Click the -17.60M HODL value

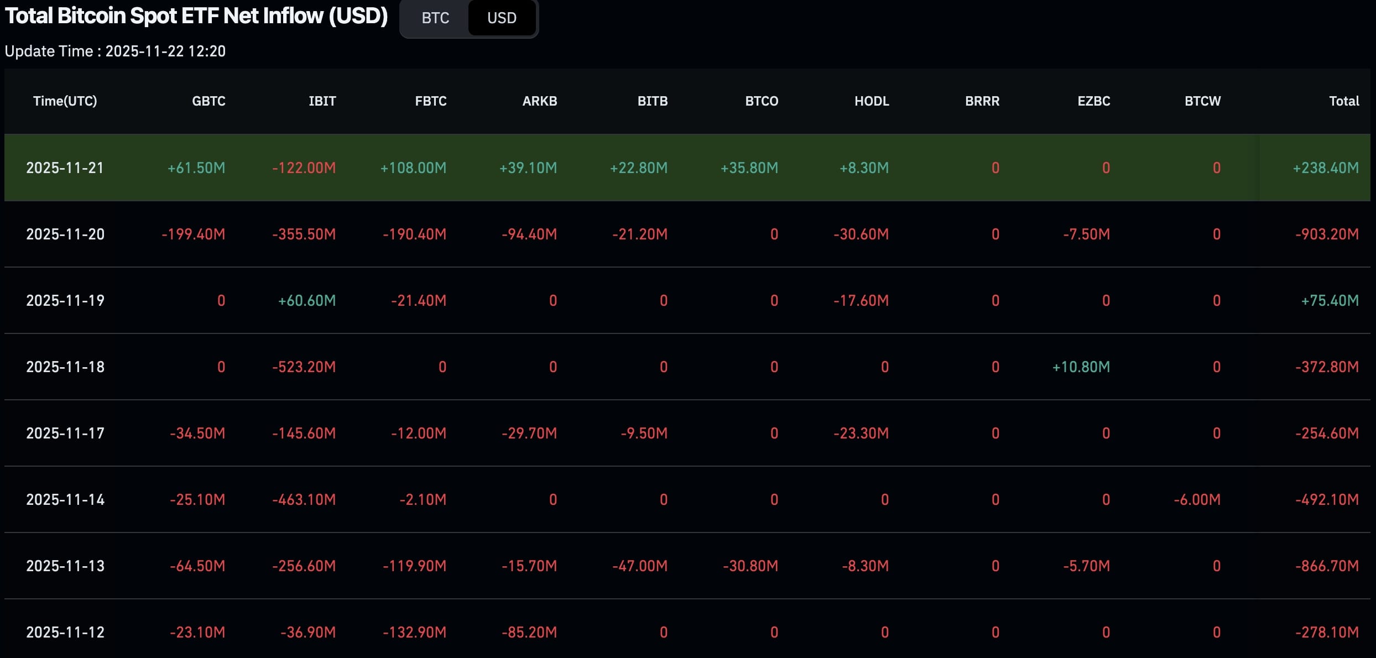click(x=861, y=301)
